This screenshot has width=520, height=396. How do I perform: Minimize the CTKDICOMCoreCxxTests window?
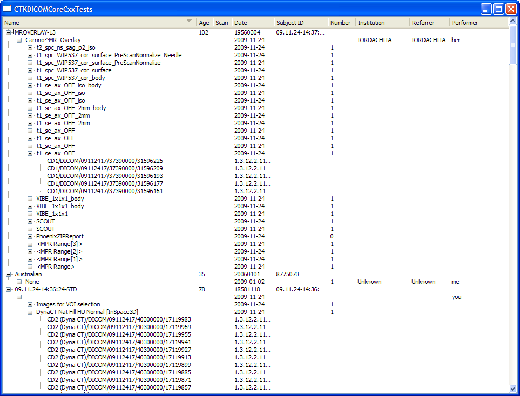click(487, 9)
